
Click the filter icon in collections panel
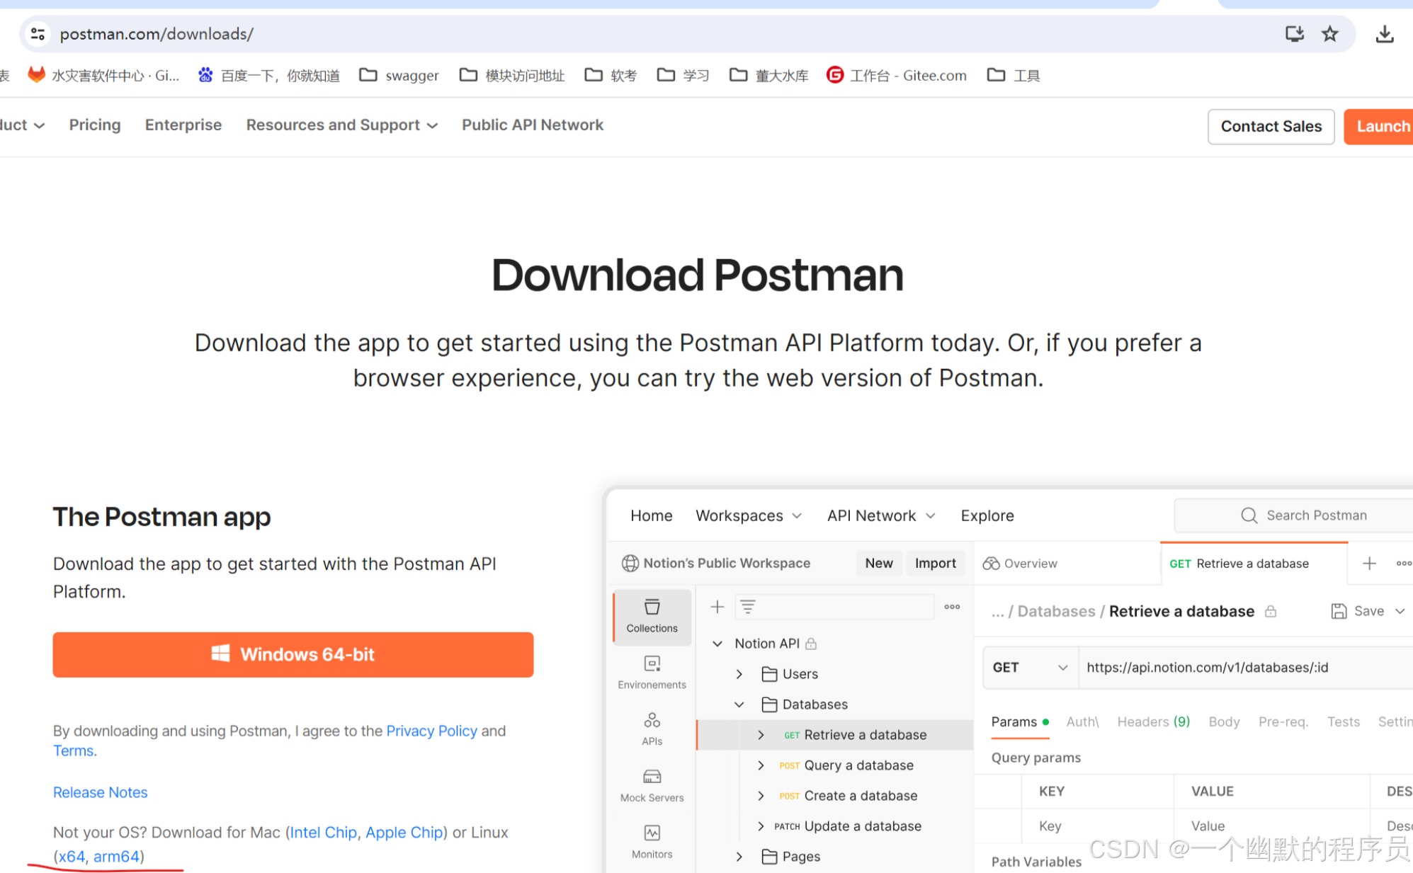[x=748, y=607]
